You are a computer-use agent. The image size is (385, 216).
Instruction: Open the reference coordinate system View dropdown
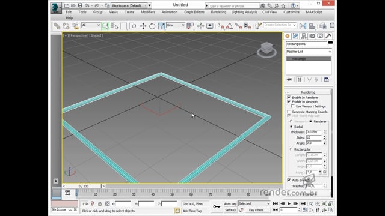(x=176, y=25)
